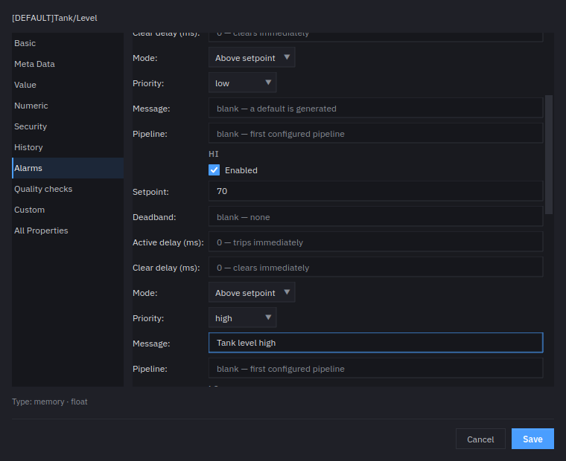The width and height of the screenshot is (566, 461).
Task: Go to the Custom section
Action: (68, 210)
